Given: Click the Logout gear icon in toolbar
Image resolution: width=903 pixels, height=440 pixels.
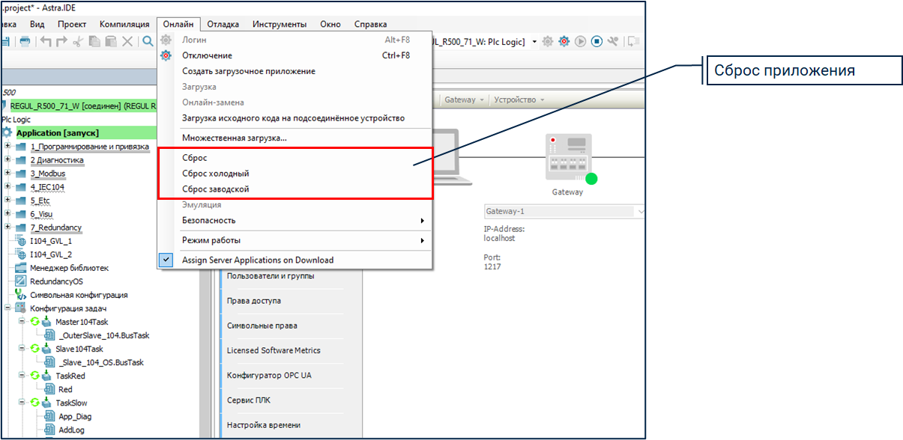Looking at the screenshot, I should click(564, 41).
